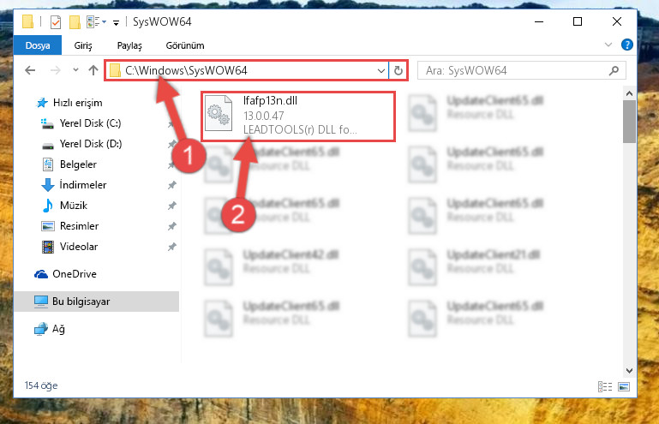Expand the ribbon with the chevron
Image resolution: width=659 pixels, height=424 pixels.
tap(608, 45)
